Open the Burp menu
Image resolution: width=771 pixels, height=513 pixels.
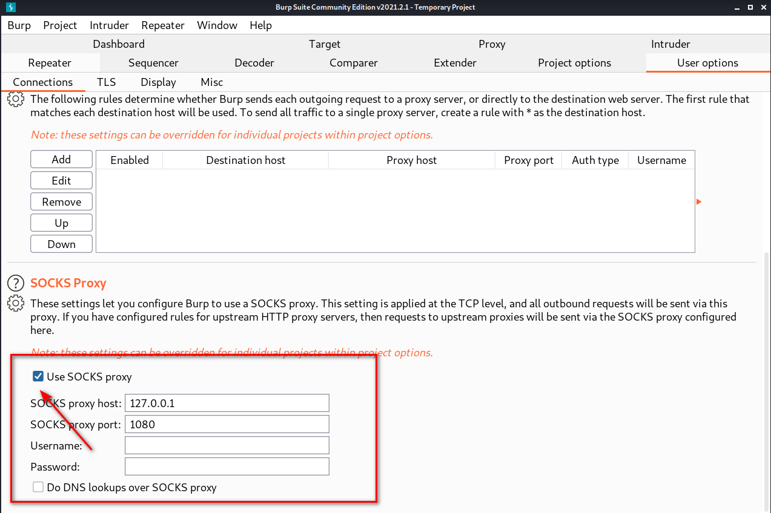click(x=19, y=25)
